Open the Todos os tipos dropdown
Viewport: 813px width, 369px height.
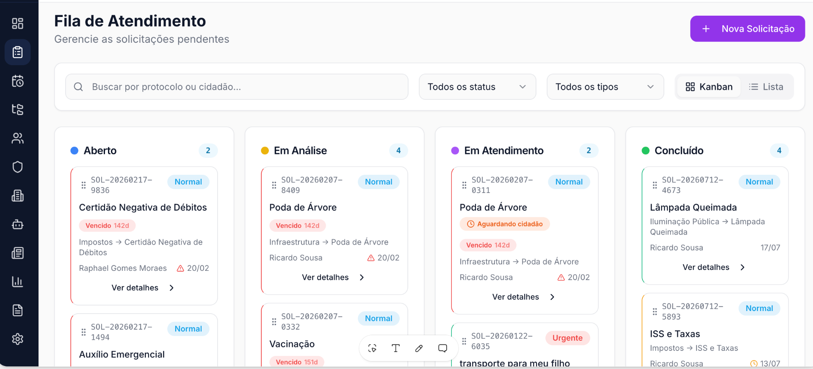pos(605,87)
